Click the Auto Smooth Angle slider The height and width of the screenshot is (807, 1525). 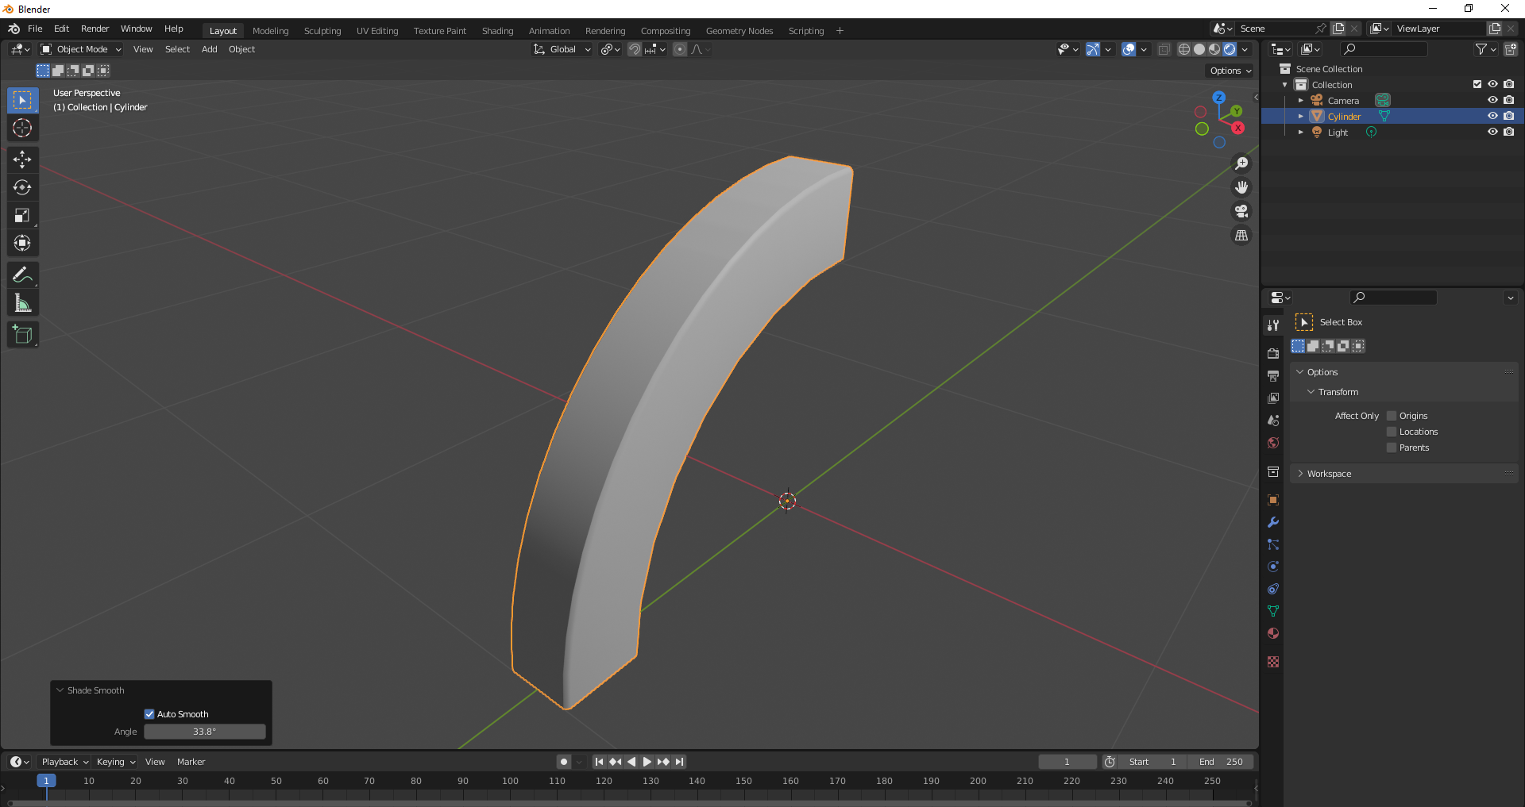click(204, 732)
